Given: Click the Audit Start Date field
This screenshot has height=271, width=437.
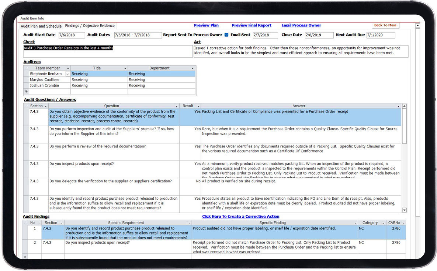Looking at the screenshot, I should coord(72,35).
